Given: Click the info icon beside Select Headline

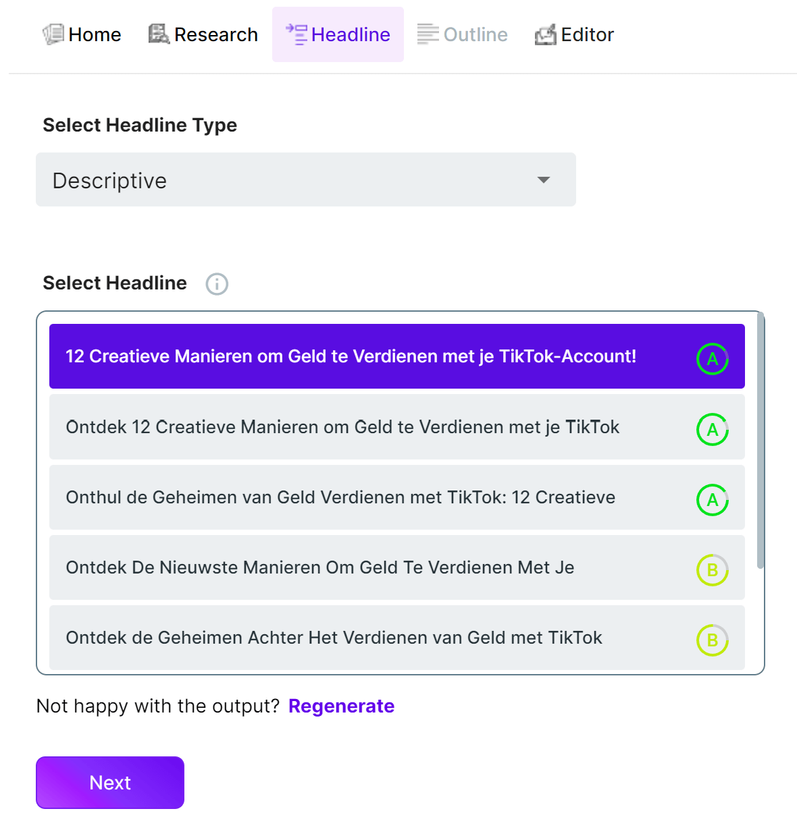Looking at the screenshot, I should pos(217,284).
